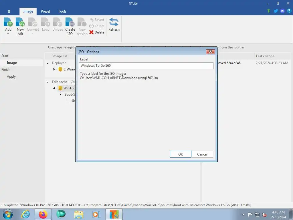
Task: Click the 2/21/2024 4:38:23 AM timestamp cell
Action: point(272,63)
